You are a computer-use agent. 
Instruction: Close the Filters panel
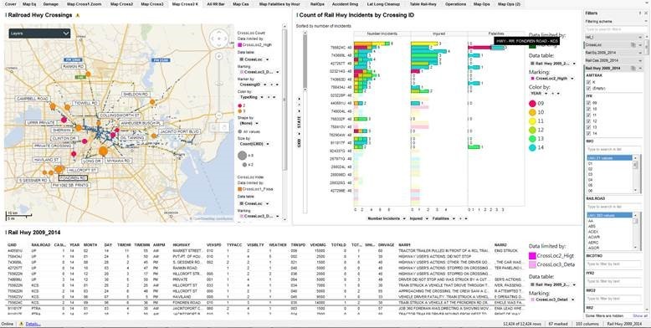click(646, 13)
